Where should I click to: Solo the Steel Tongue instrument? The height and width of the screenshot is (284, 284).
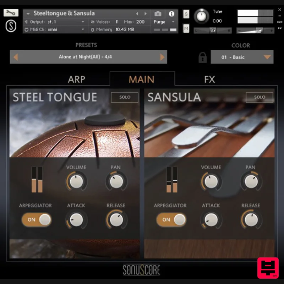pos(124,97)
